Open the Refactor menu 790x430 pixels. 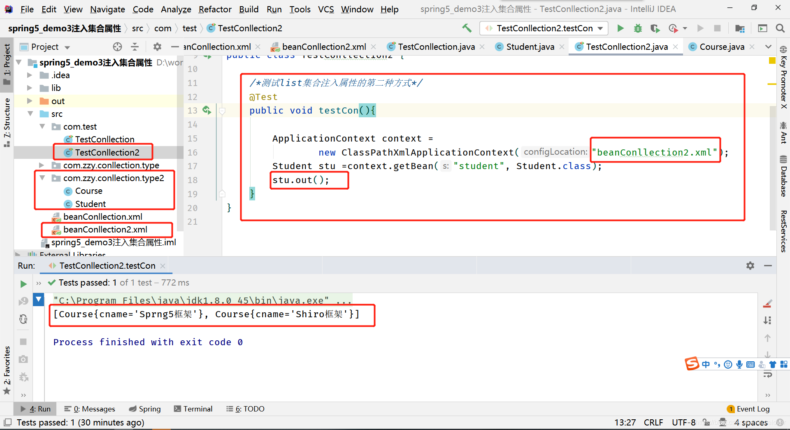(x=215, y=9)
